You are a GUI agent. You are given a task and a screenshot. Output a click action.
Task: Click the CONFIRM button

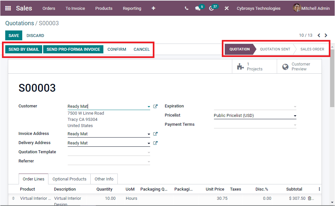pos(117,49)
